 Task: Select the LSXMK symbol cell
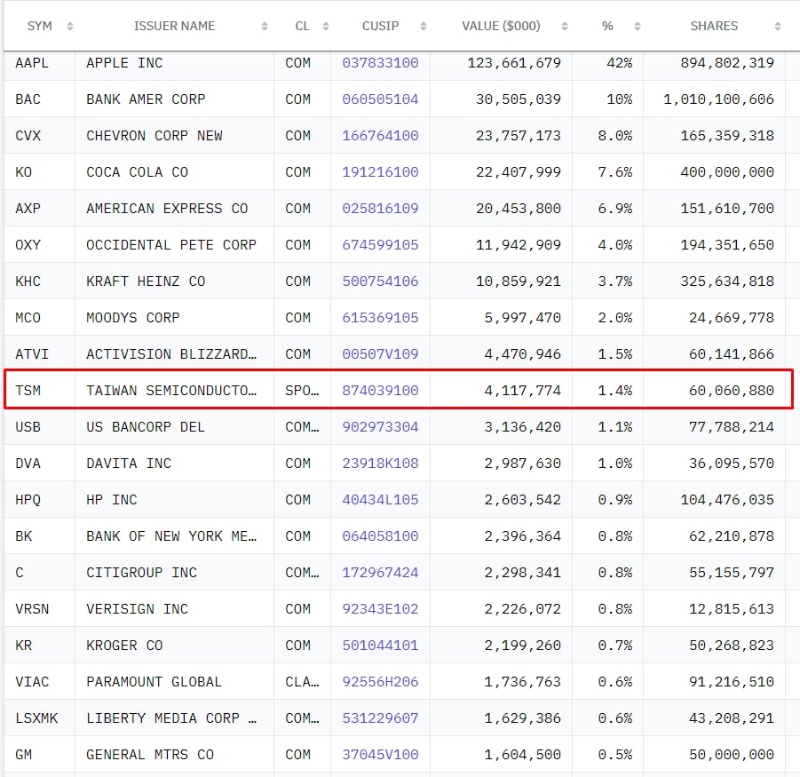pos(36,718)
